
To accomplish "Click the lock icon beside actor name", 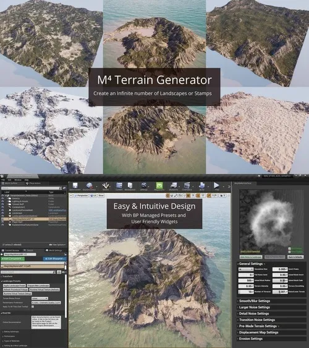I will [66, 254].
